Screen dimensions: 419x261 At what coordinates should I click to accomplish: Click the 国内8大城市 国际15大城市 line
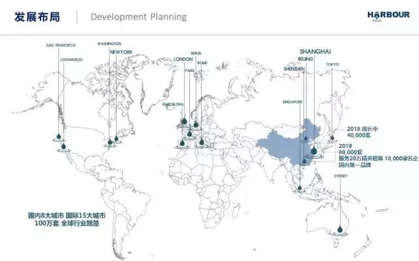coord(67,216)
